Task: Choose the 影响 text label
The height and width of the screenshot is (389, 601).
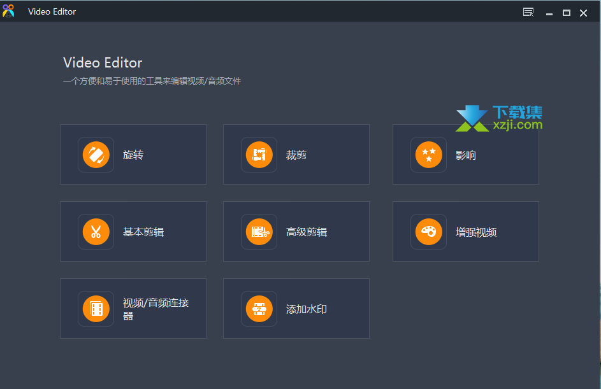Action: pos(466,155)
